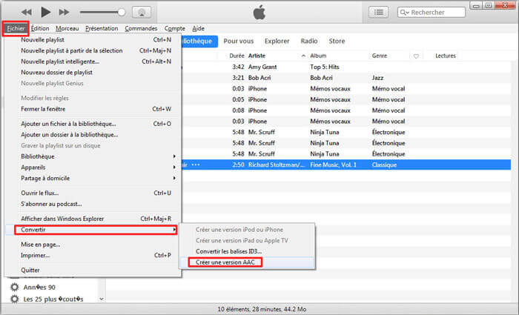Open the Les 25 plus écoutés playlist

click(52, 299)
